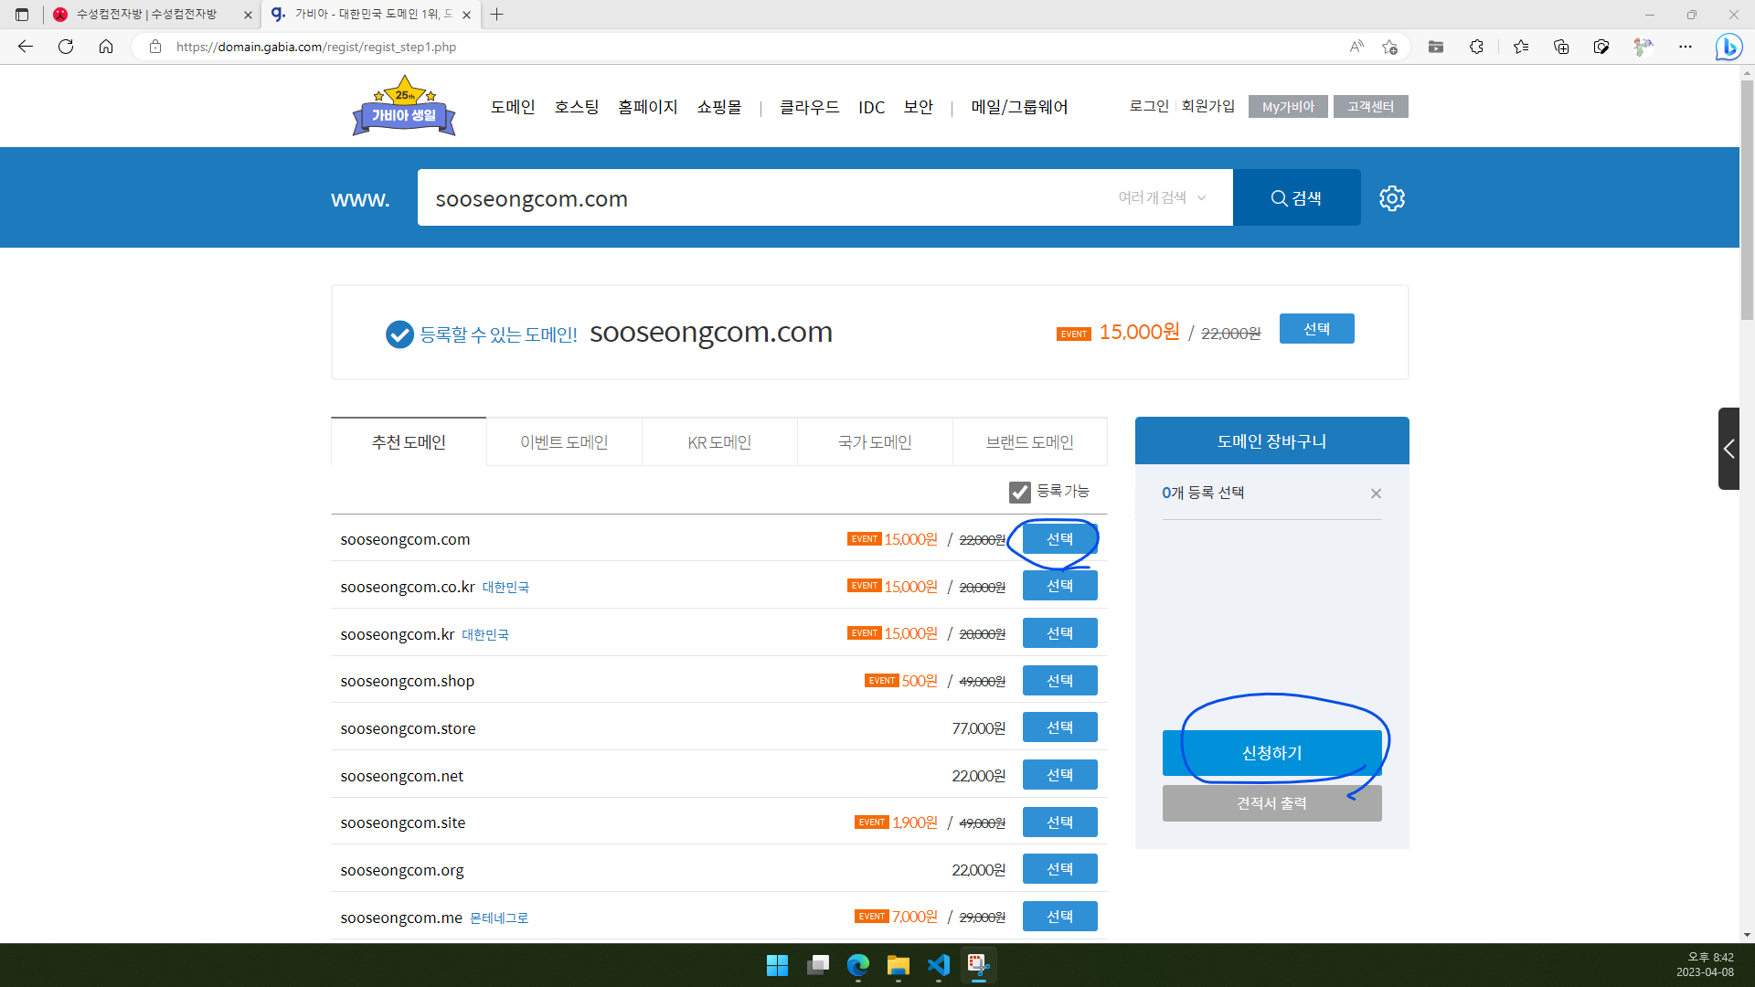Switch to the KR 도메인 tab

pos(719,442)
